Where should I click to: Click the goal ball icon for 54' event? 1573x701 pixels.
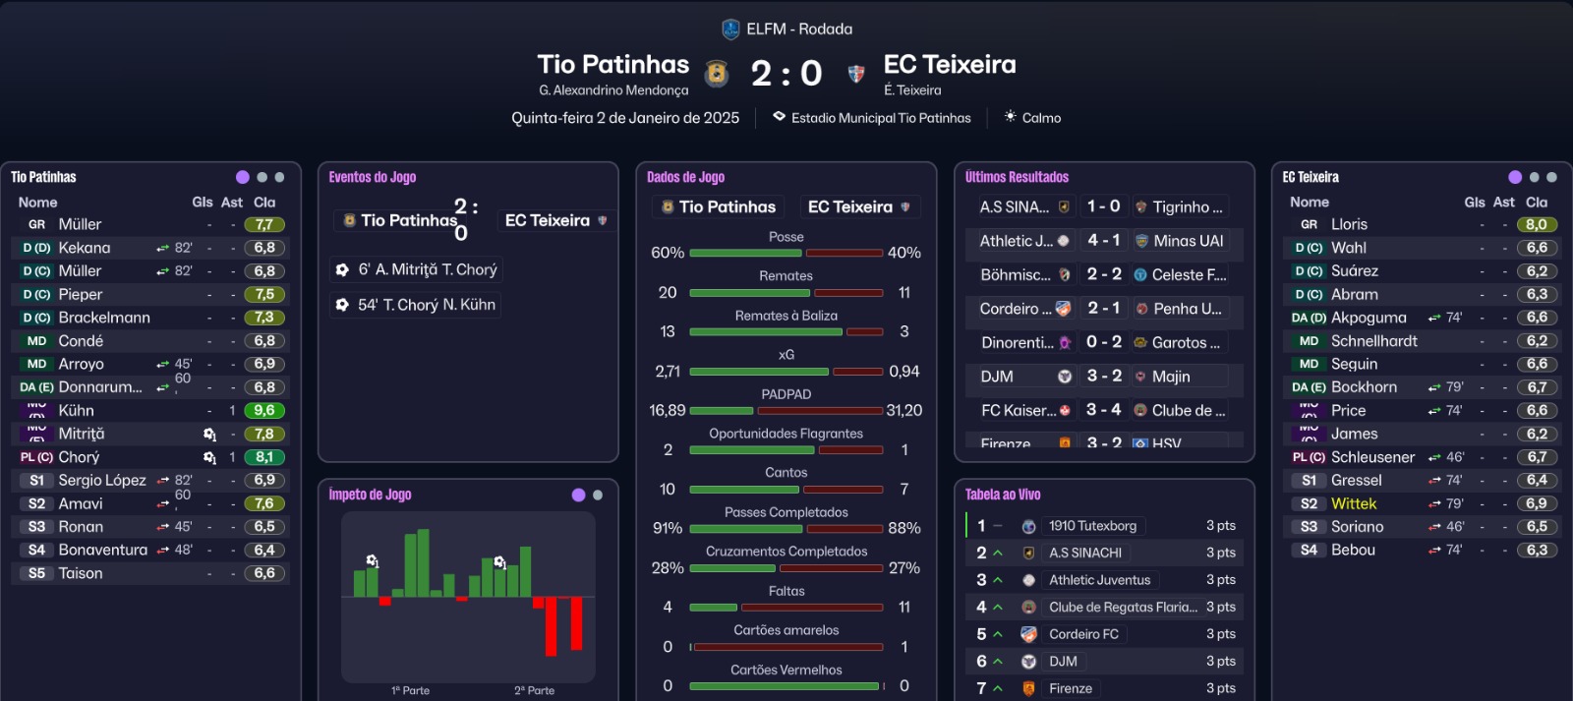point(342,305)
